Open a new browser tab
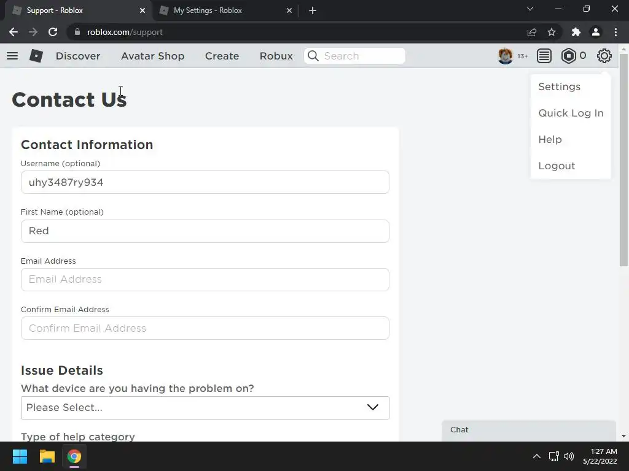Viewport: 629px width, 471px height. tap(313, 10)
